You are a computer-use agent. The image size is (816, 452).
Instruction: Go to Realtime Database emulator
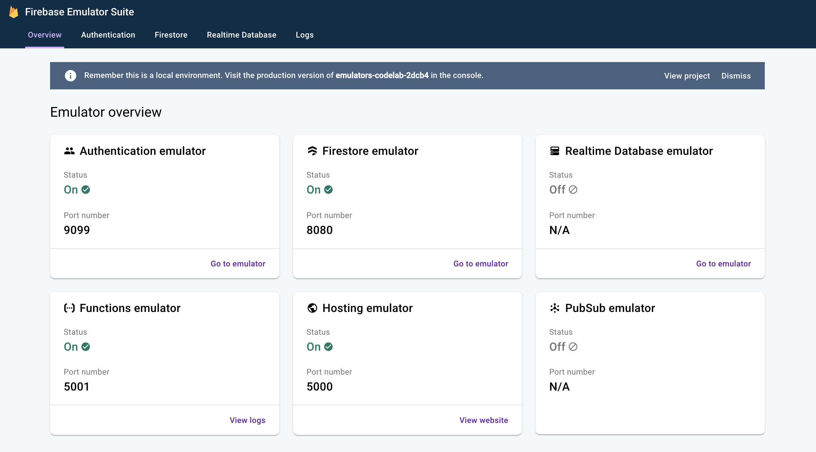point(724,263)
